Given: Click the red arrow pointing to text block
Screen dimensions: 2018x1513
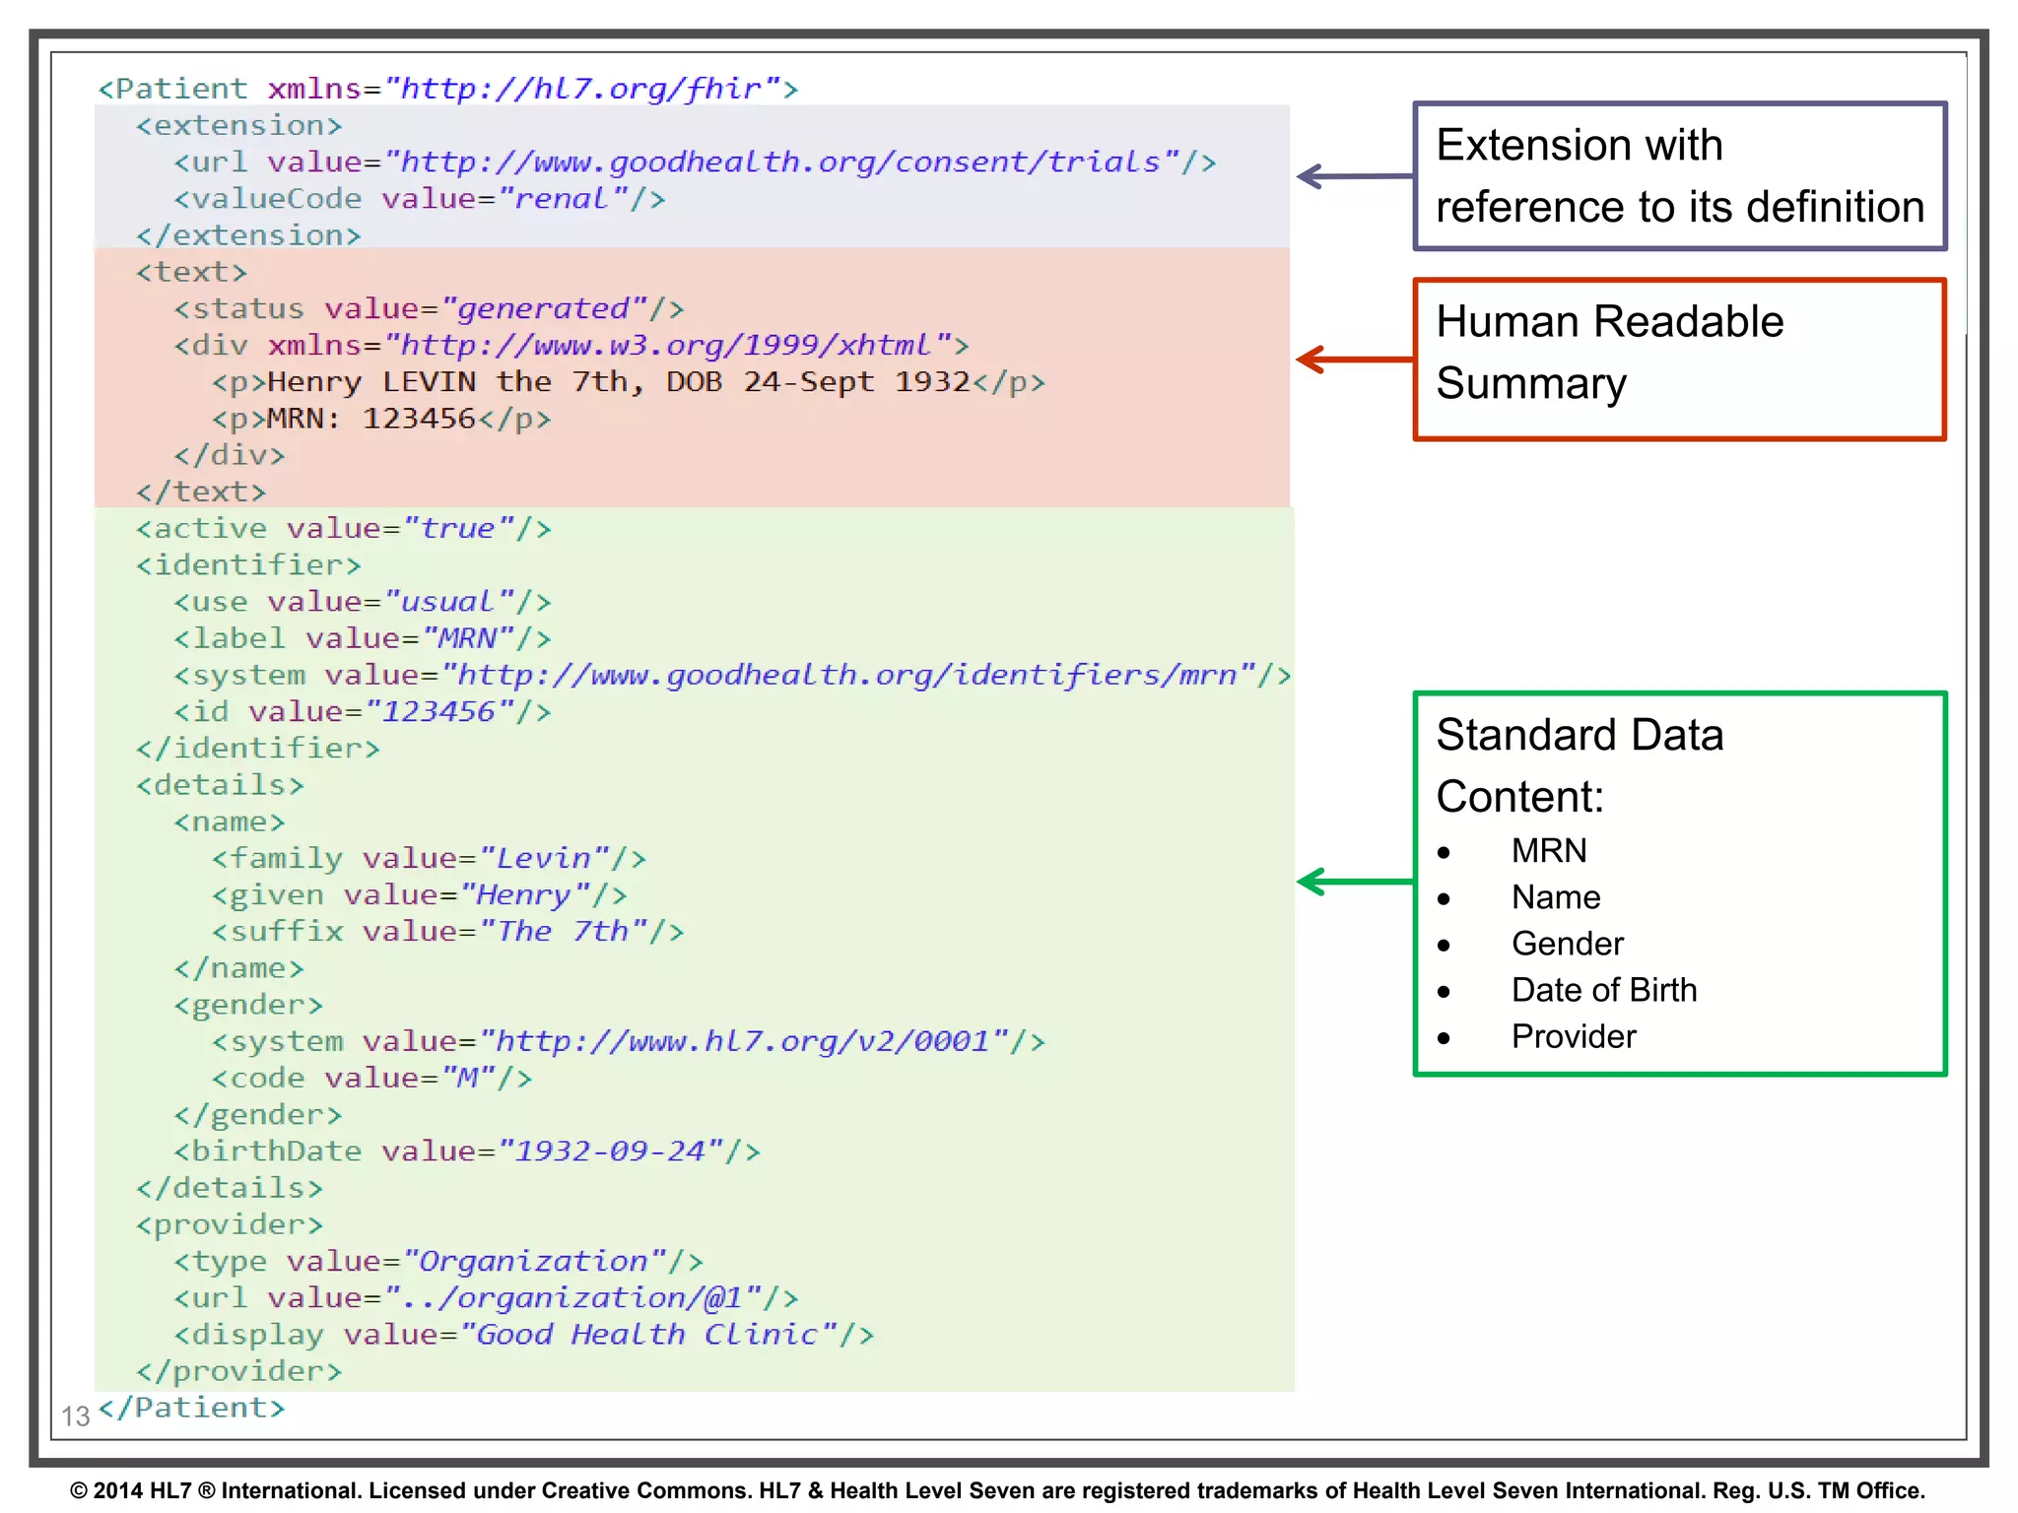Looking at the screenshot, I should (1354, 360).
